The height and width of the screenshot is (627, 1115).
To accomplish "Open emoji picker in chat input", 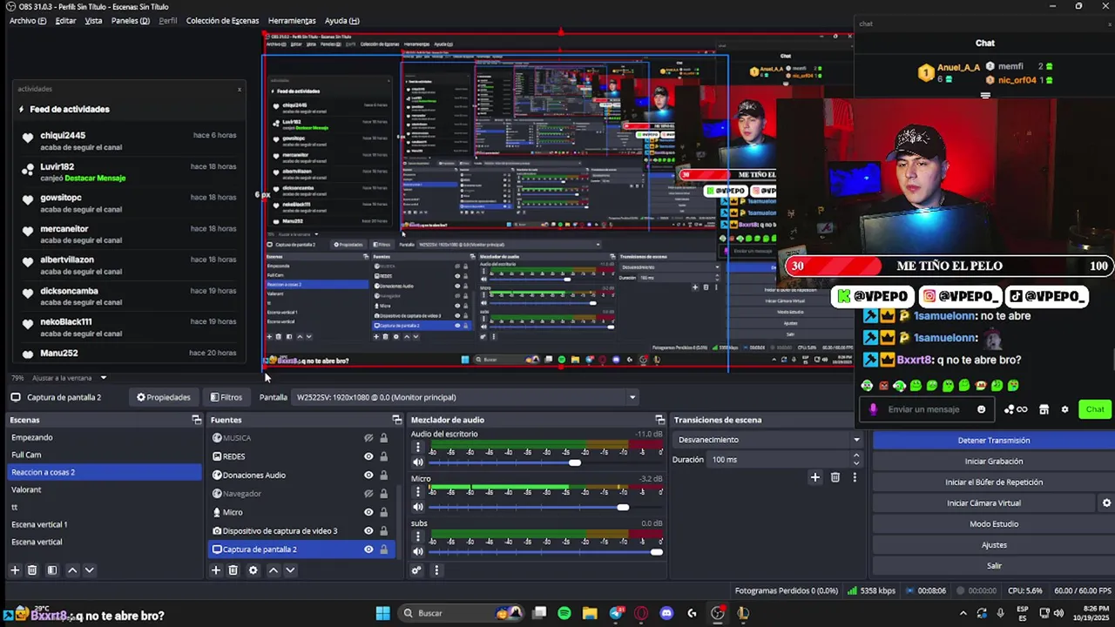I will (x=982, y=409).
